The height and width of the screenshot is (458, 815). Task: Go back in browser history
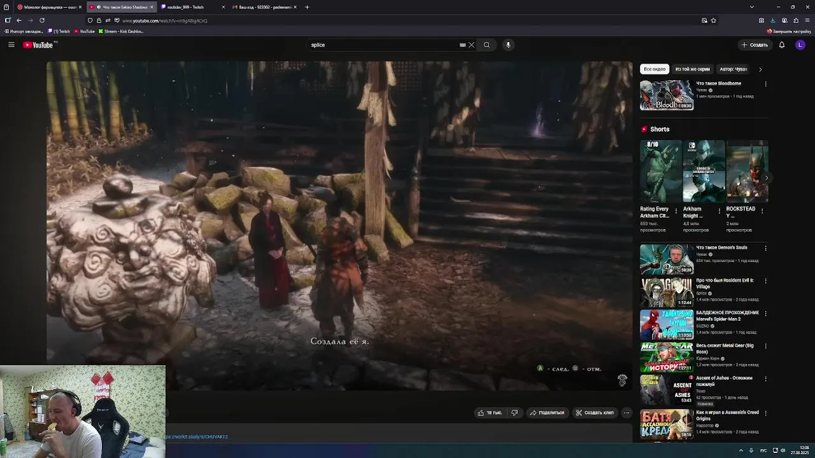pos(18,20)
